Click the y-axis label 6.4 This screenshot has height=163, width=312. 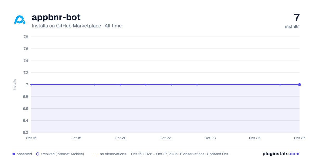26,121
